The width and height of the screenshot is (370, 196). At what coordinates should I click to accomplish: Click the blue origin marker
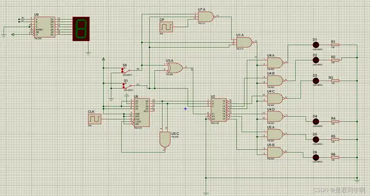[186, 109]
